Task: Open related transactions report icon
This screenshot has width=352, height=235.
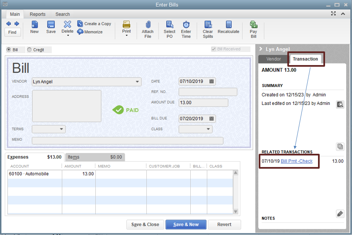Action: [340, 147]
